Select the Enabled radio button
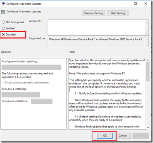Image resolution: width=153 pixels, height=143 pixels. [3, 28]
